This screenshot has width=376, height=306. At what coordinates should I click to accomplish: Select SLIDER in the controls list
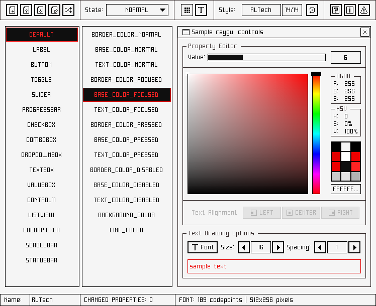42,95
